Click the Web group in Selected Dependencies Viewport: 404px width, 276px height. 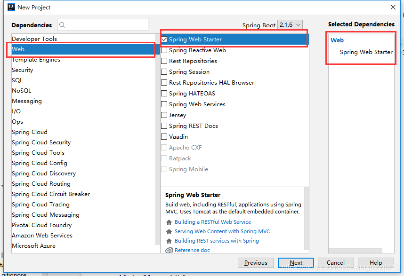[x=337, y=40]
